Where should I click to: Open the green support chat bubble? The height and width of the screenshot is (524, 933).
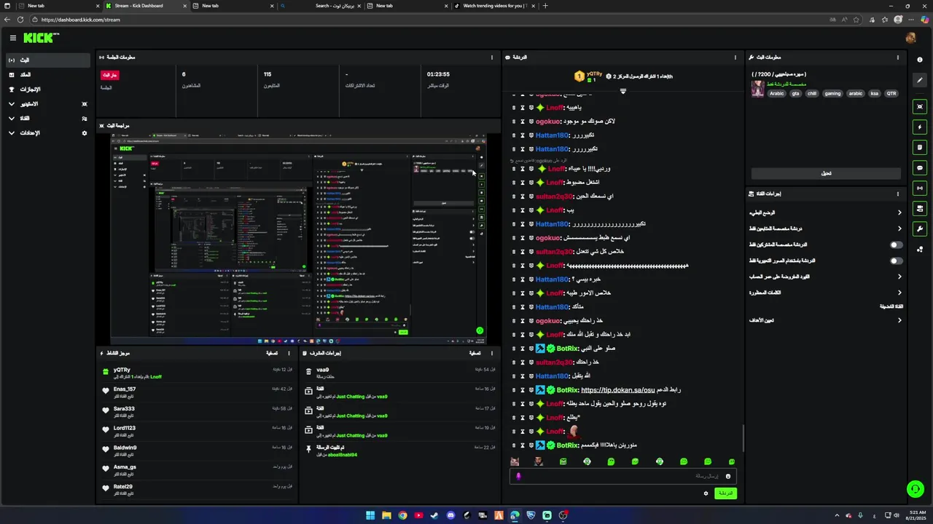point(916,489)
